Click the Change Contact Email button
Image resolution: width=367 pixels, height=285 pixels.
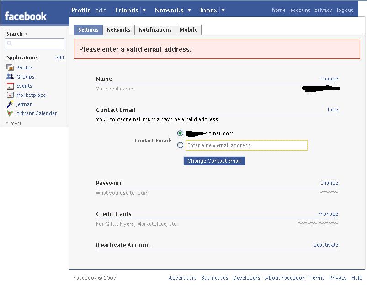point(214,161)
